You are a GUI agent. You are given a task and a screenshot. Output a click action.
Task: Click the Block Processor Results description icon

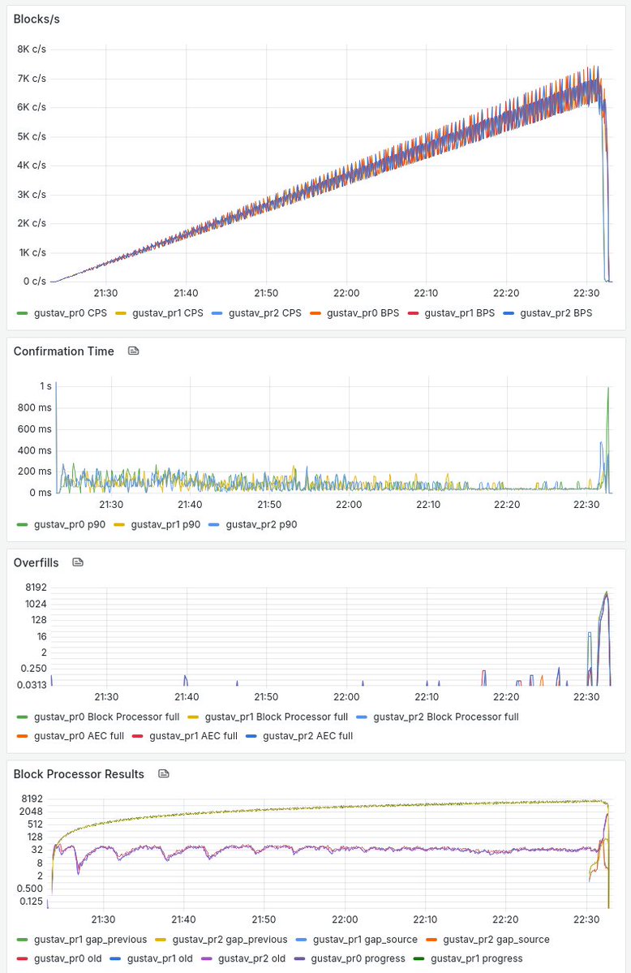(164, 774)
